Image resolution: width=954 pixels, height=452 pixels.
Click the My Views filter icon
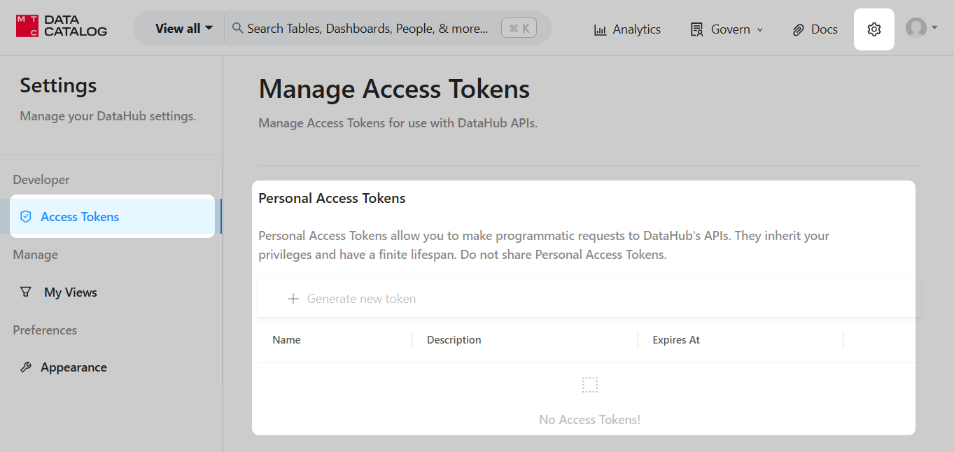pyautogui.click(x=26, y=292)
